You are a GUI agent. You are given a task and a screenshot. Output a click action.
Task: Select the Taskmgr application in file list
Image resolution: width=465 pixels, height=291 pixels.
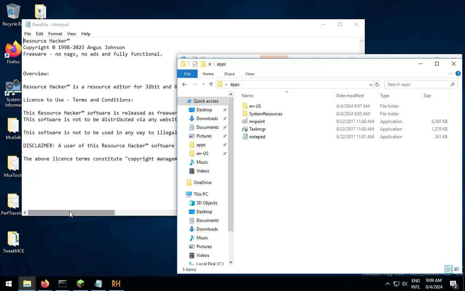pos(257,129)
